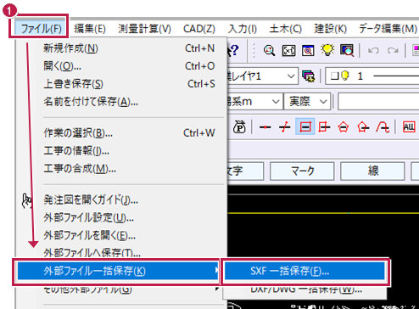Click SXF 一括保存(F)... submenu item
The image size is (419, 309).
click(304, 271)
